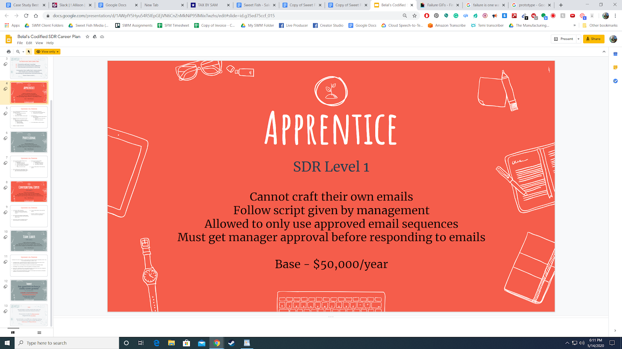
Task: Bookmark this page with the star
Action: pyautogui.click(x=414, y=16)
